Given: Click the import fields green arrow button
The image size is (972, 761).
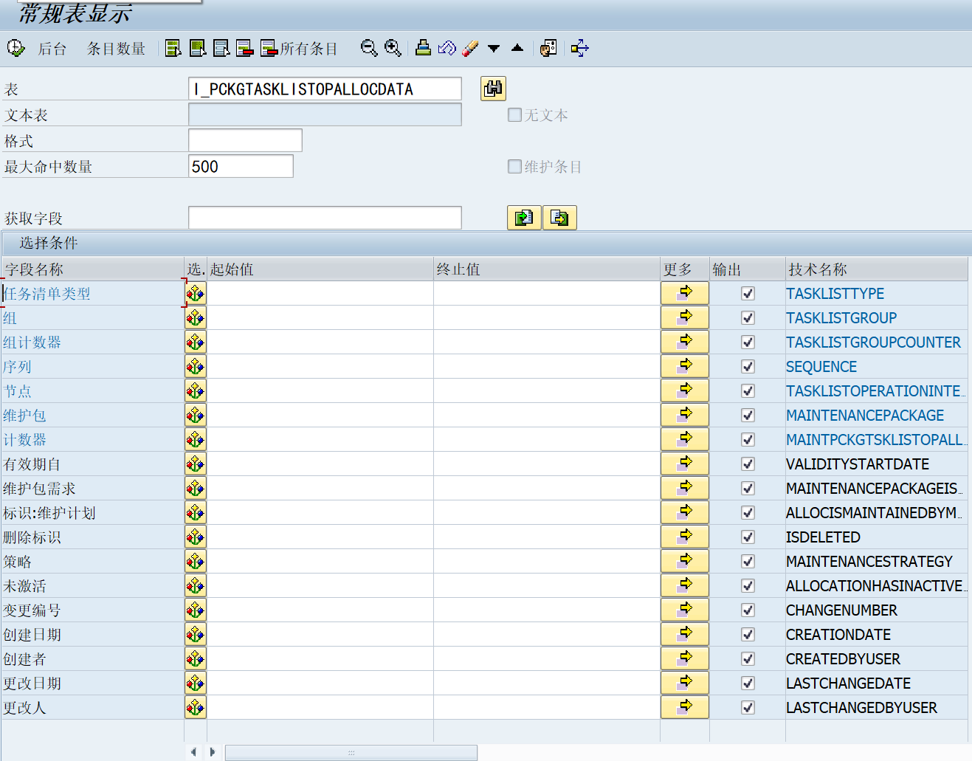Looking at the screenshot, I should 524,218.
